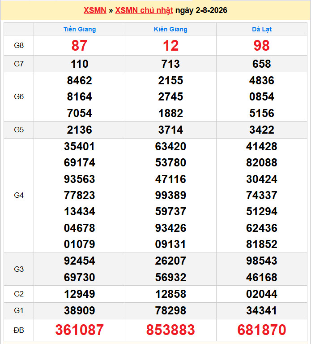Open Kiên Giang province link

(x=170, y=29)
